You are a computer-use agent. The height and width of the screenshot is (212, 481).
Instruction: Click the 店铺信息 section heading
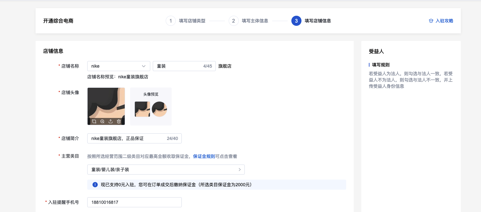(x=53, y=51)
